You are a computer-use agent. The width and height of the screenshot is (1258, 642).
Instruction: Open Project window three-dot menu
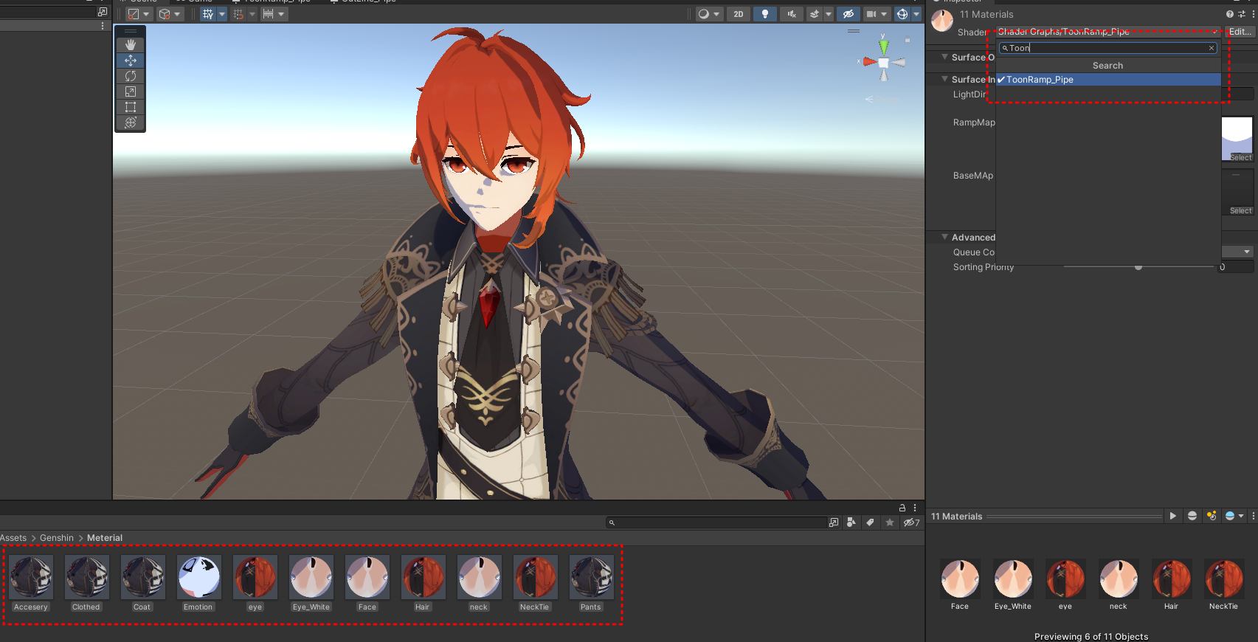[x=915, y=508]
